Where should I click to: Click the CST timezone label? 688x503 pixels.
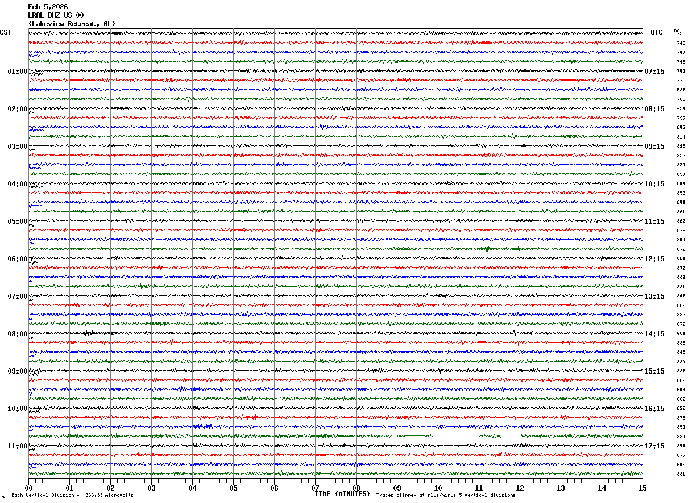tap(6, 32)
